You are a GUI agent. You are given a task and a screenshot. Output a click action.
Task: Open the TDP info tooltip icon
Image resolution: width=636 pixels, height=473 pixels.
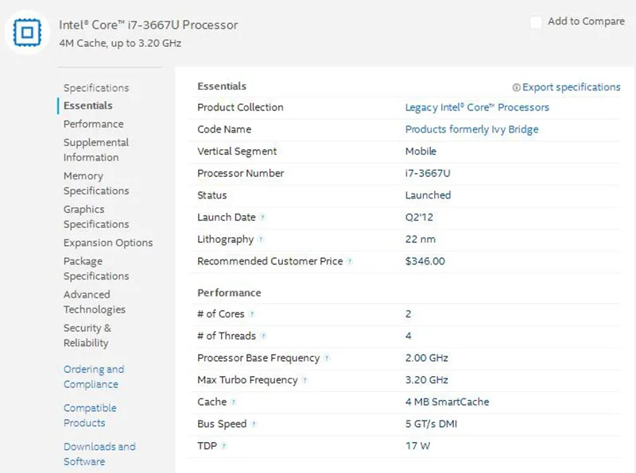(224, 446)
